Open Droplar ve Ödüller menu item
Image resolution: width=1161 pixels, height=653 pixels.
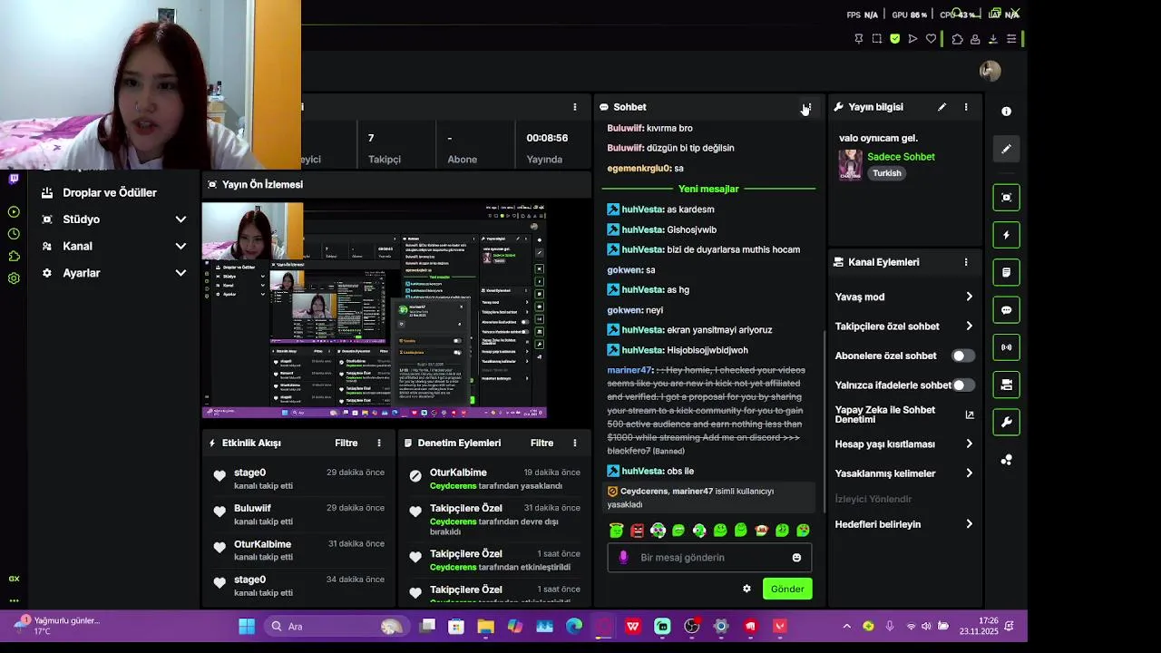[110, 192]
